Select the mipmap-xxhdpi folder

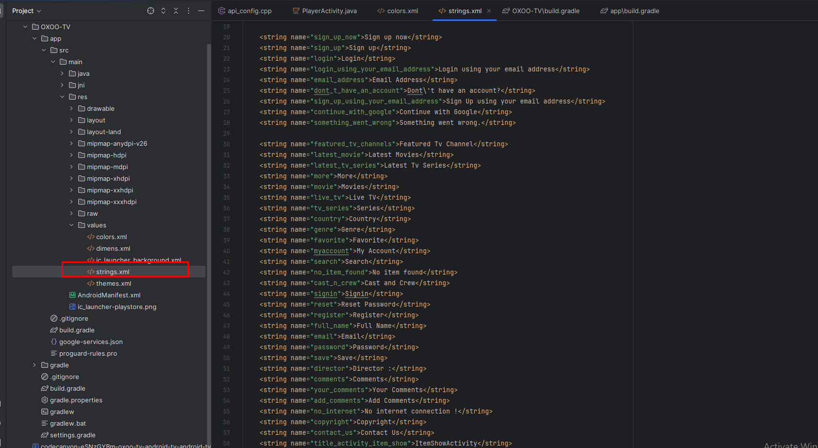(x=110, y=190)
